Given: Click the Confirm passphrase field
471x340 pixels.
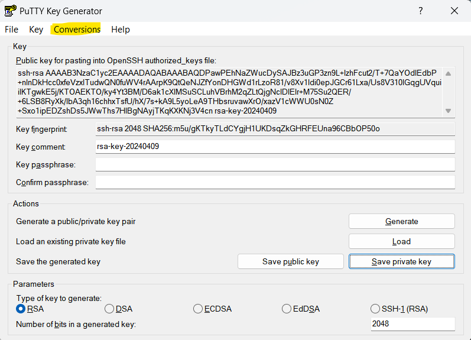Looking at the screenshot, I should [x=275, y=182].
